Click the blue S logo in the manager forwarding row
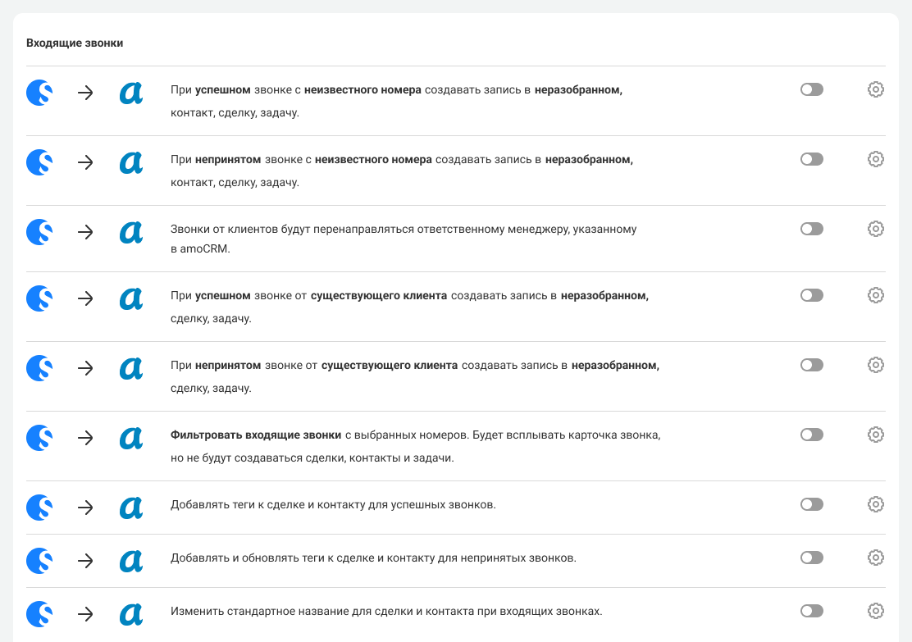Image resolution: width=912 pixels, height=642 pixels. tap(39, 232)
